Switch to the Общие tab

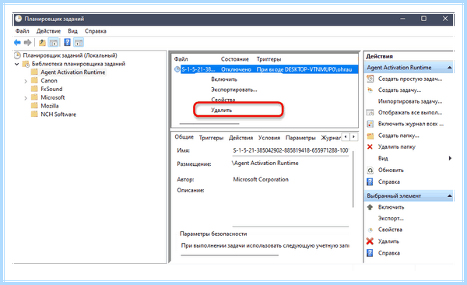tap(184, 137)
